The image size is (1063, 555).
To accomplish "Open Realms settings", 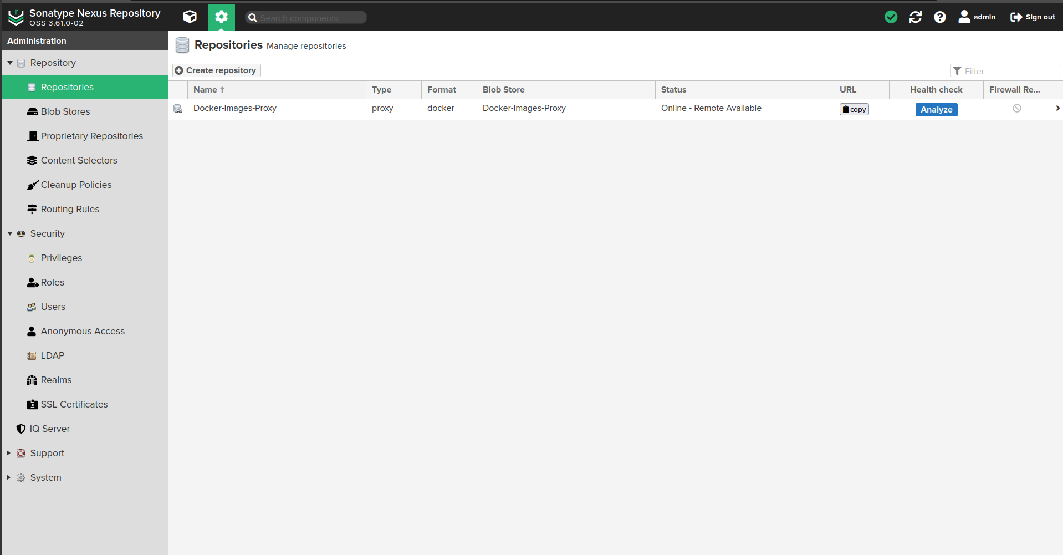I will click(85, 380).
